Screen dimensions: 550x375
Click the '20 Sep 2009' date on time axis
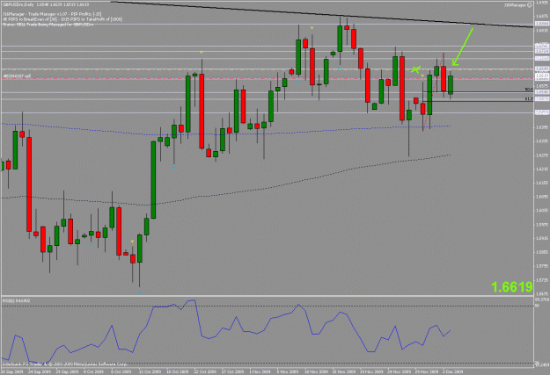click(12, 371)
